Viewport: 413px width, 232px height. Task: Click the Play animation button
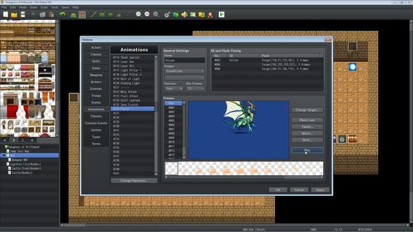click(307, 150)
